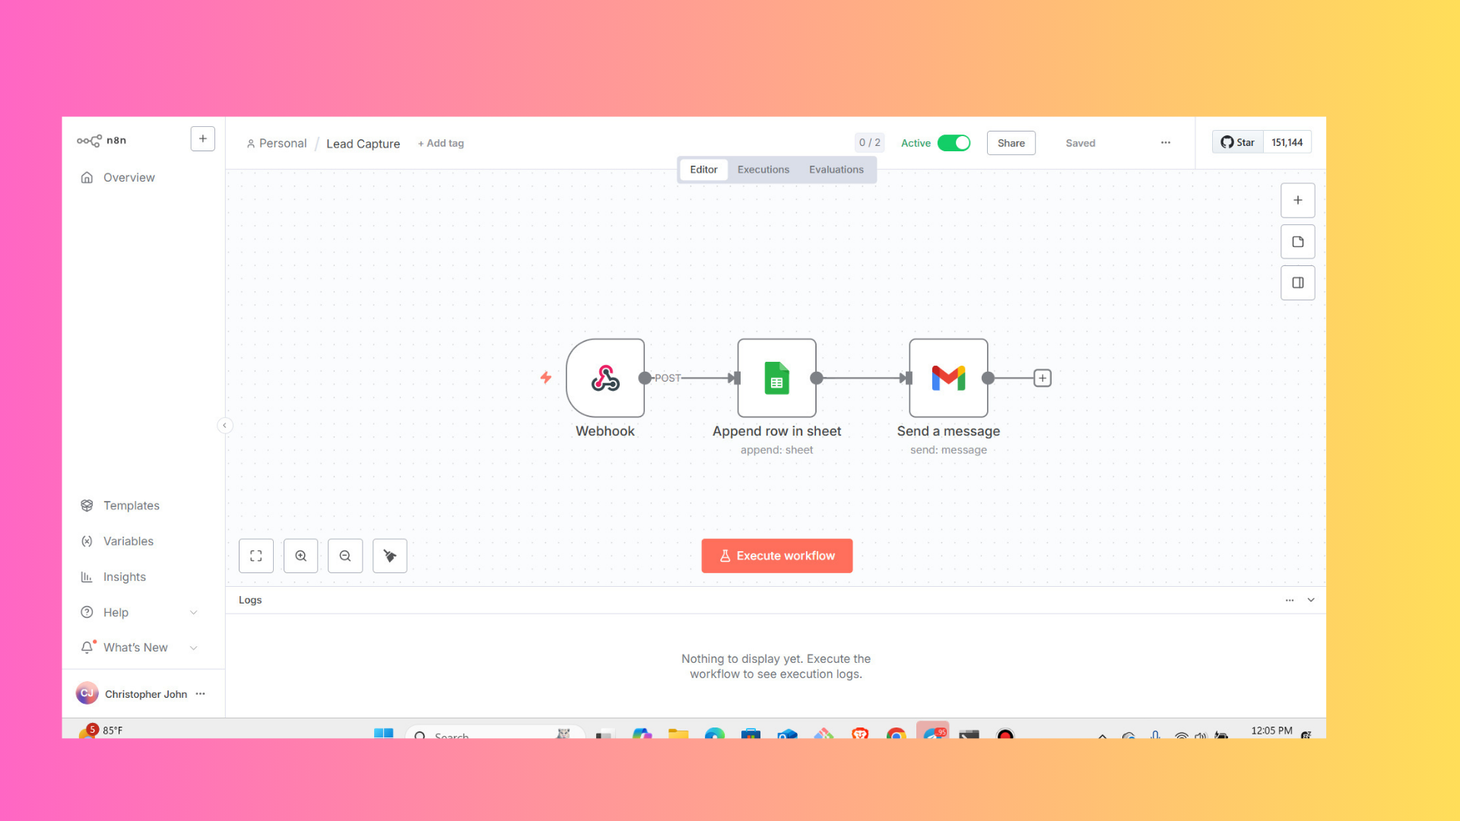The image size is (1460, 821).
Task: Click the Share button
Action: pos(1011,143)
